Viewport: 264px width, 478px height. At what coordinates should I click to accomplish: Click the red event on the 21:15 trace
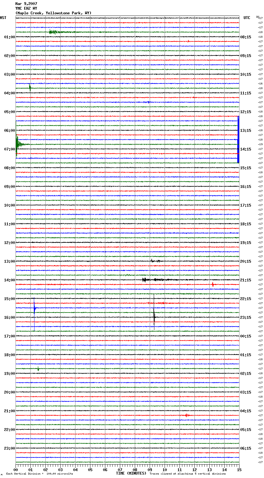[x=186, y=415]
